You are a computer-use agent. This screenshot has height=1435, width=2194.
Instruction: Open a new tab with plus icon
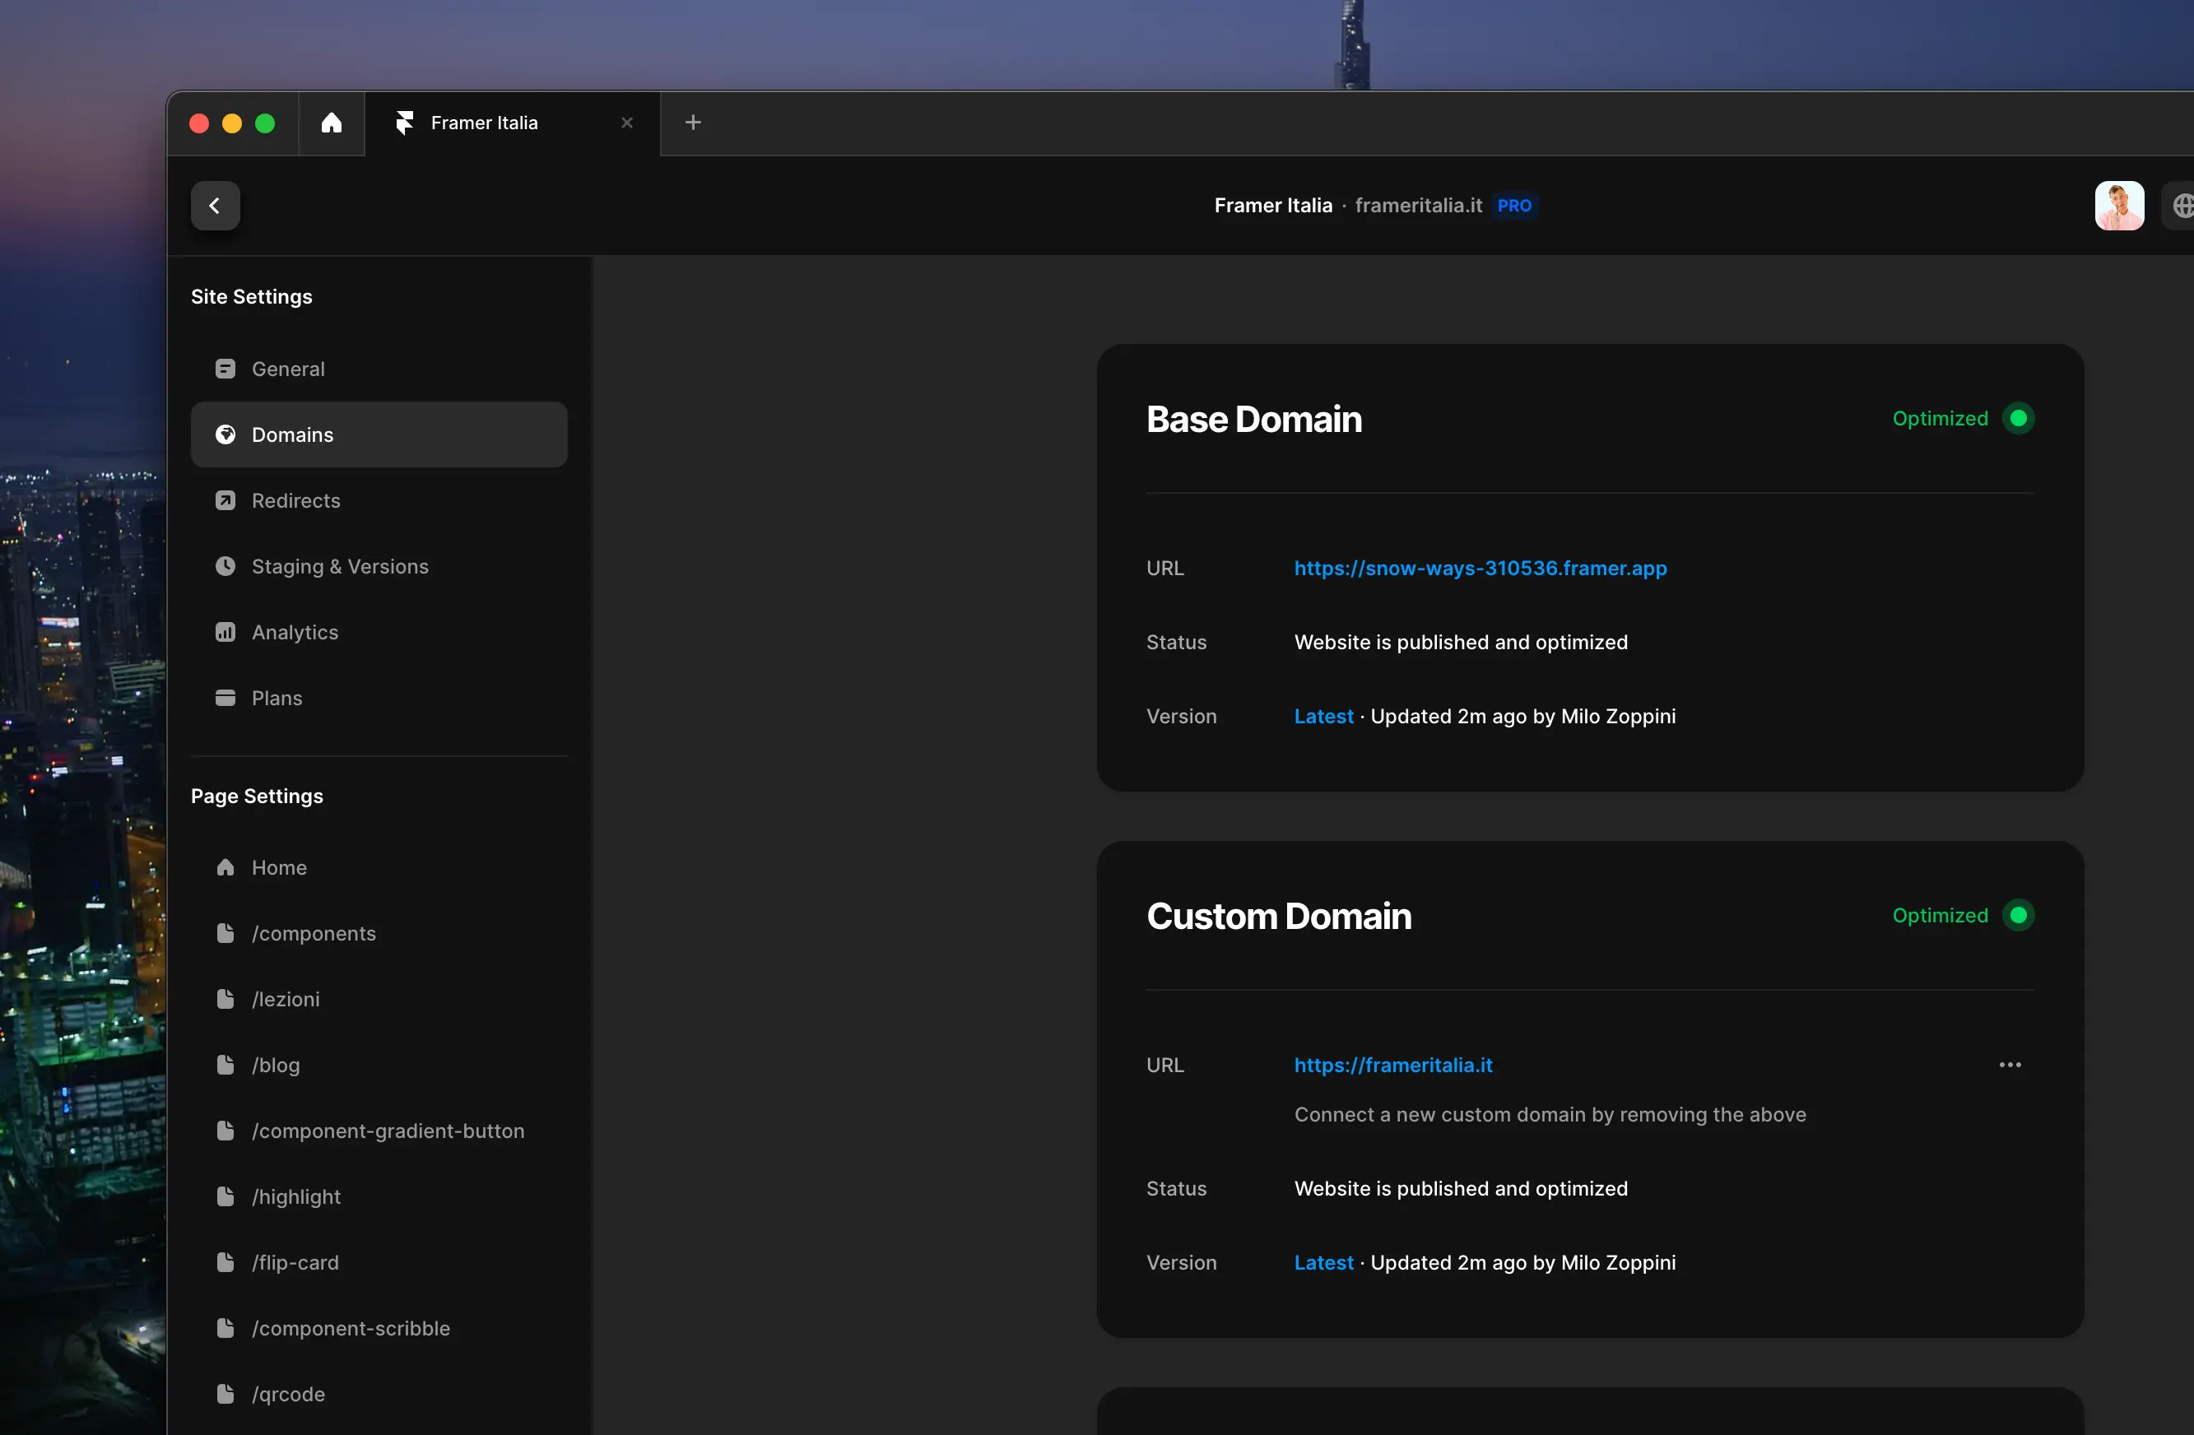coord(692,123)
